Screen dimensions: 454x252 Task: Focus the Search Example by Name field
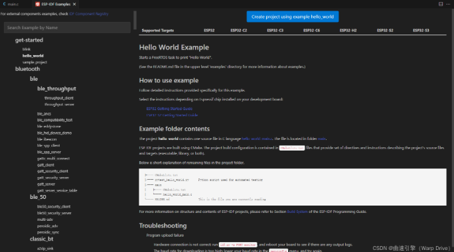tap(67, 27)
